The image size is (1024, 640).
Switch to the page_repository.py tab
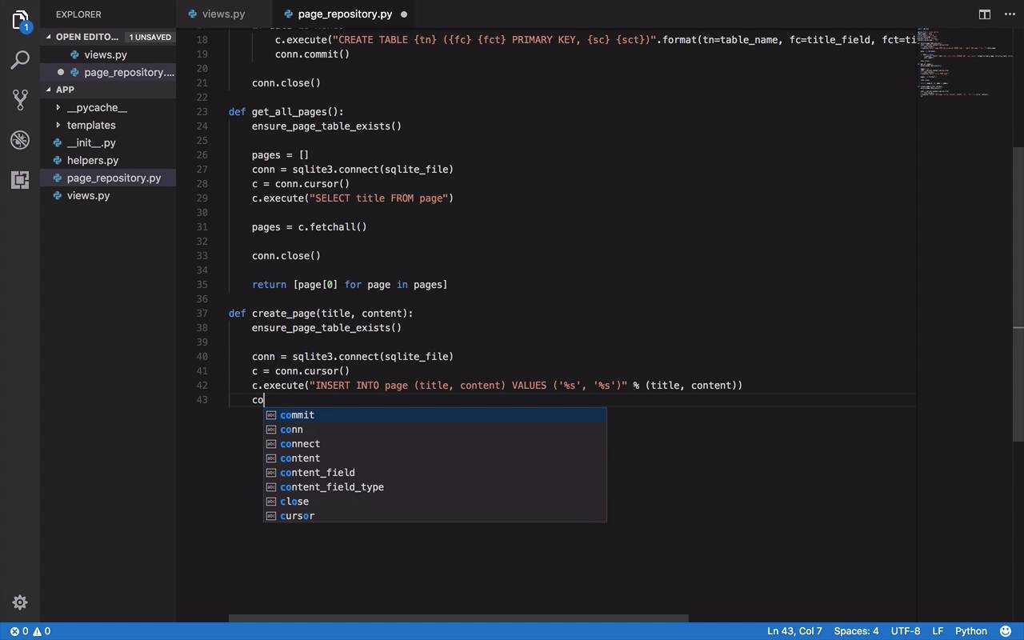pyautogui.click(x=345, y=14)
